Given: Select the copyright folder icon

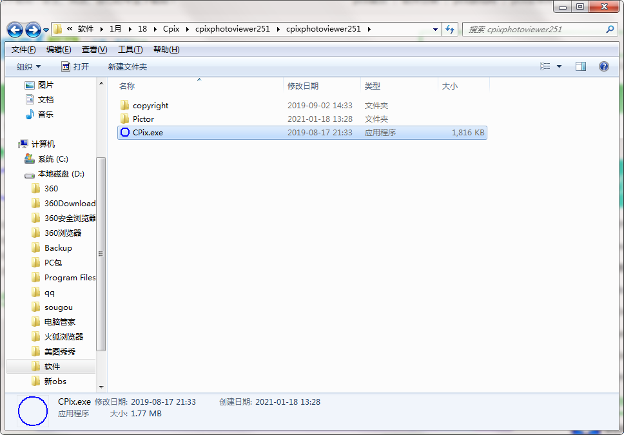Looking at the screenshot, I should (124, 105).
